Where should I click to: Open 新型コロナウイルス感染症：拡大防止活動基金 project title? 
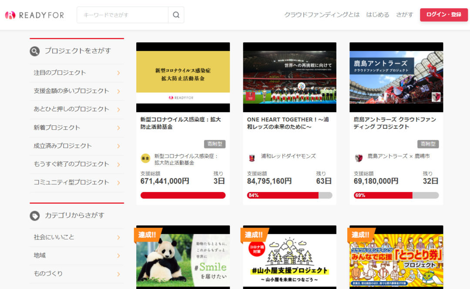tap(181, 123)
